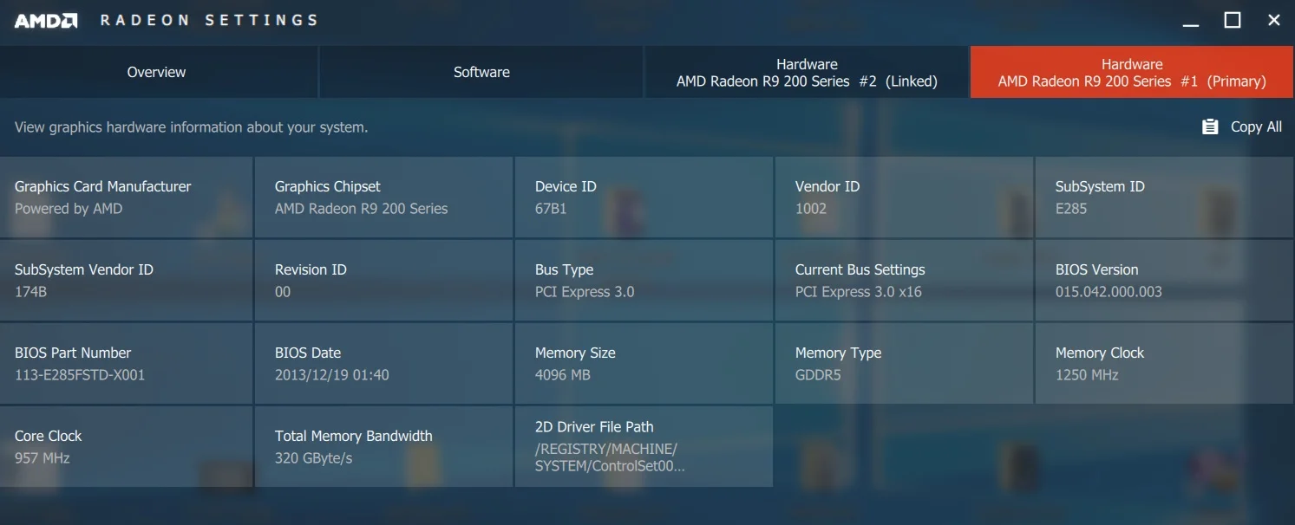Click the BIOS Version value 015.042.000.003
The width and height of the screenshot is (1295, 525).
[1109, 292]
